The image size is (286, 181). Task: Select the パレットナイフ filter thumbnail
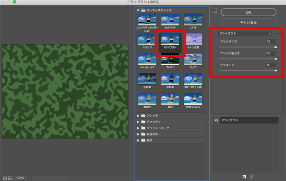pyautogui.click(x=147, y=59)
